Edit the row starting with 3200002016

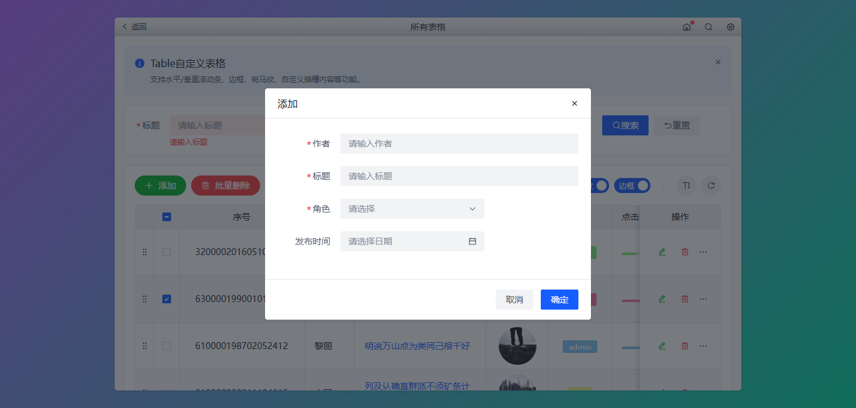click(x=662, y=252)
